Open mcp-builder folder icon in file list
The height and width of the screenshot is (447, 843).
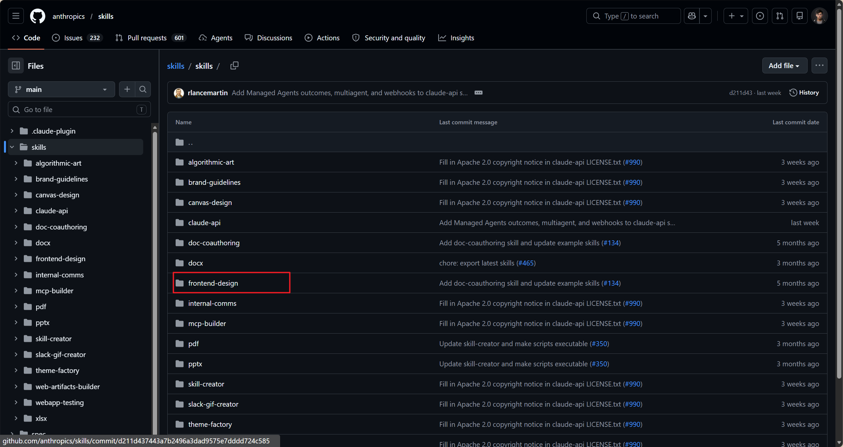[x=180, y=323]
